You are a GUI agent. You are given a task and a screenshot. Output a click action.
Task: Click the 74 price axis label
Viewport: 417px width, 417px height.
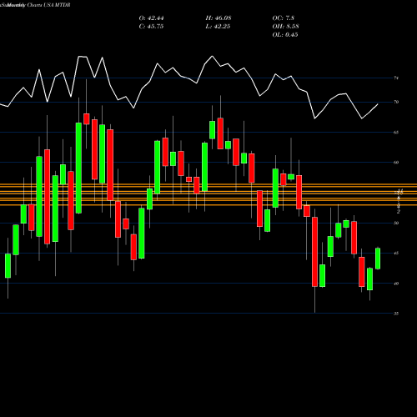396,78
